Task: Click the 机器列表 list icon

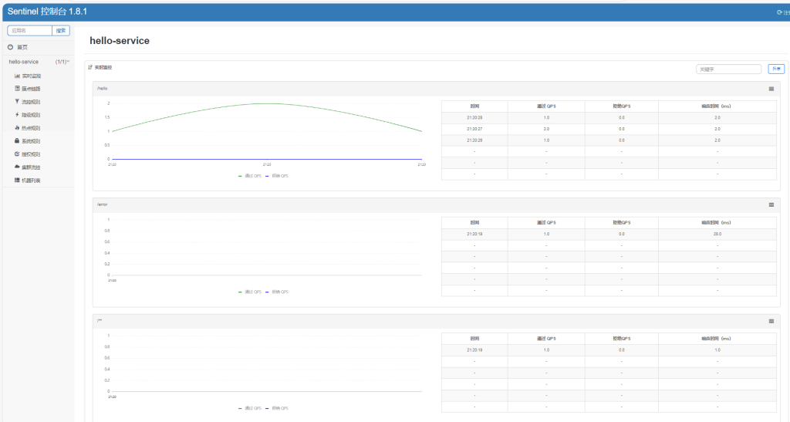Action: click(17, 180)
